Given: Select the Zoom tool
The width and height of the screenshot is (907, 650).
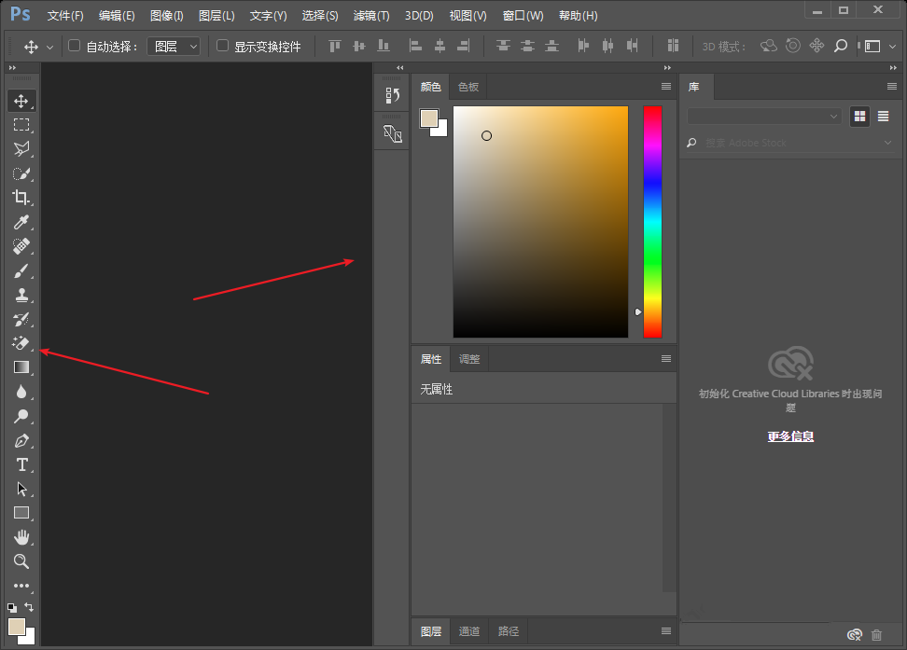Looking at the screenshot, I should pyautogui.click(x=21, y=561).
